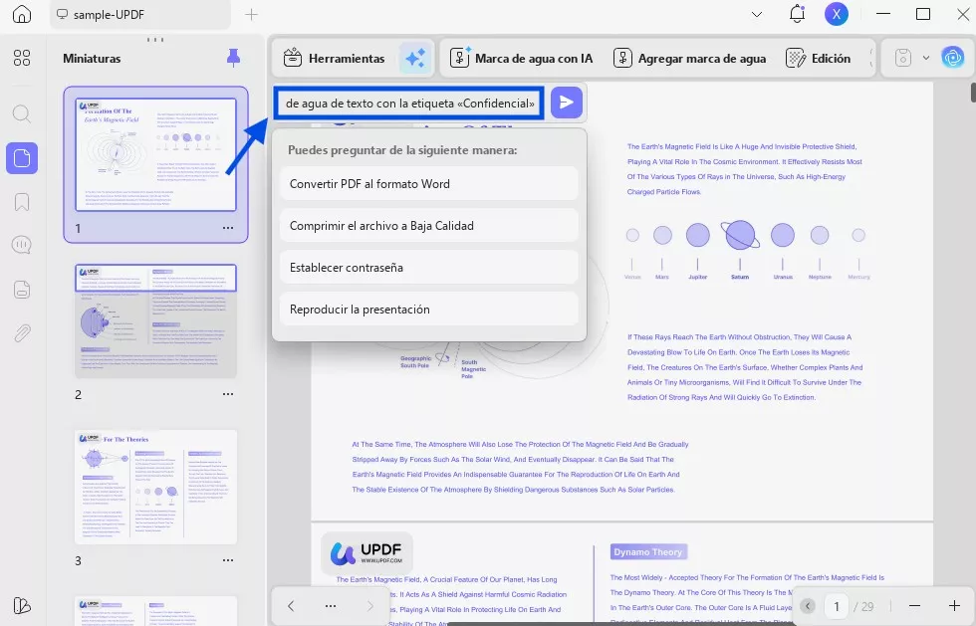The width and height of the screenshot is (976, 626).
Task: Open the bookmarks panel icon
Action: tap(22, 202)
